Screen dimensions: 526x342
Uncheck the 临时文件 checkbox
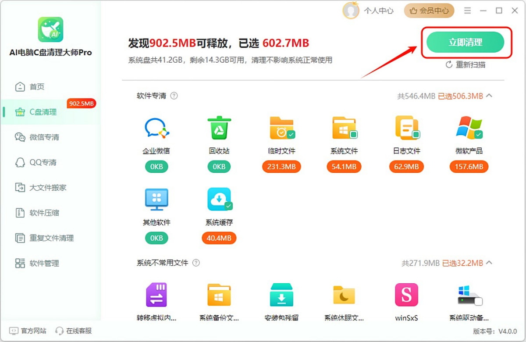click(x=291, y=134)
